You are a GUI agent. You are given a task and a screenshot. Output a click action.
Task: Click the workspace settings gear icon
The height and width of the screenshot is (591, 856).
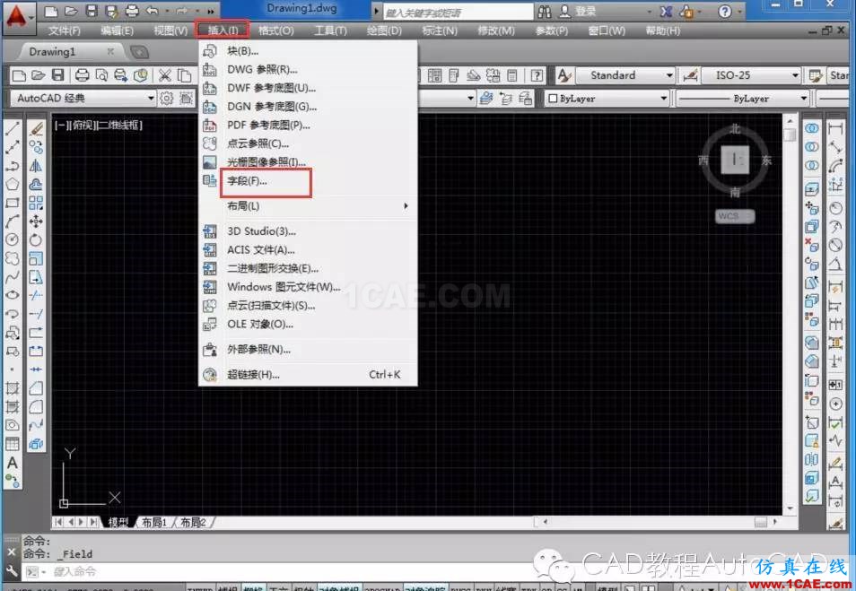click(x=167, y=99)
